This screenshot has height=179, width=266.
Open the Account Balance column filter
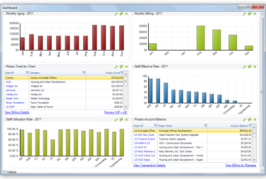250,126
